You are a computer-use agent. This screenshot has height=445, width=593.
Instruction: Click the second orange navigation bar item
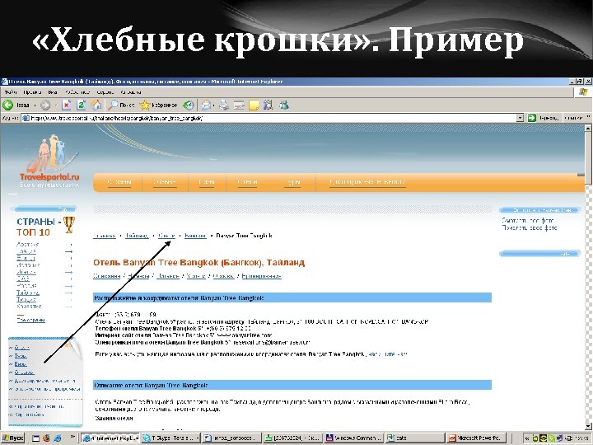pyautogui.click(x=164, y=182)
